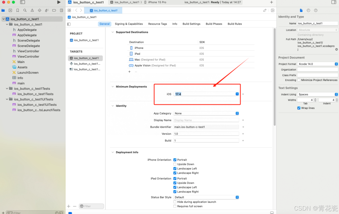The image size is (339, 214).
Task: Click the related items grid icon
Action: (x=69, y=10)
